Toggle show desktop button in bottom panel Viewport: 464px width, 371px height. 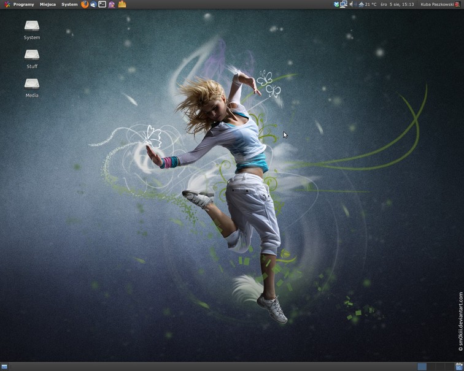(x=4, y=367)
